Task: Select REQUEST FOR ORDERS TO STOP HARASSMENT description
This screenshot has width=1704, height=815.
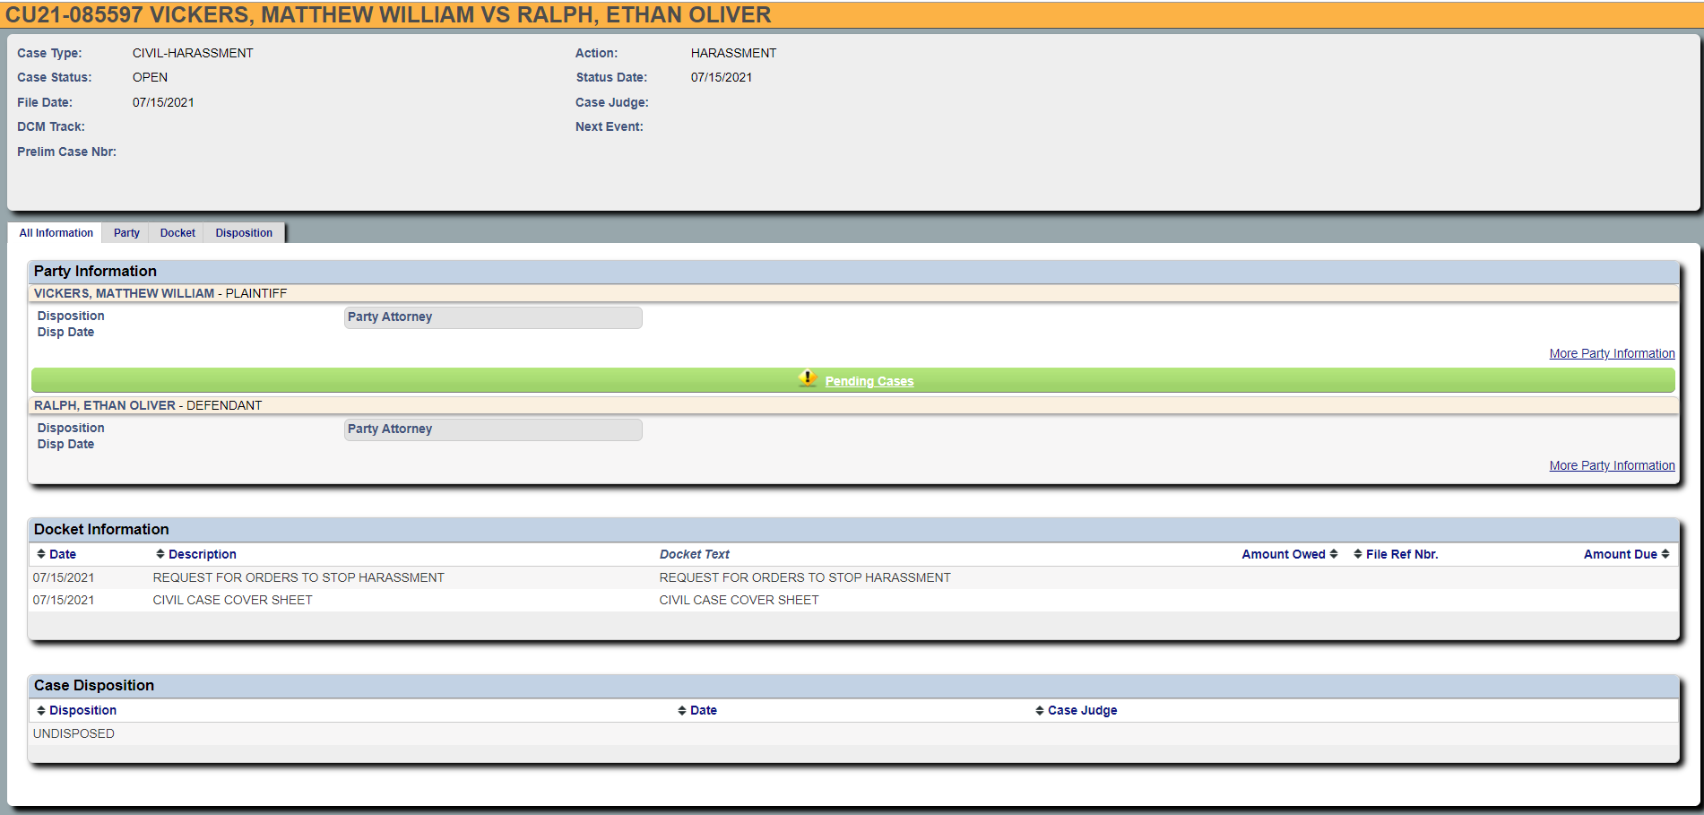Action: tap(298, 577)
